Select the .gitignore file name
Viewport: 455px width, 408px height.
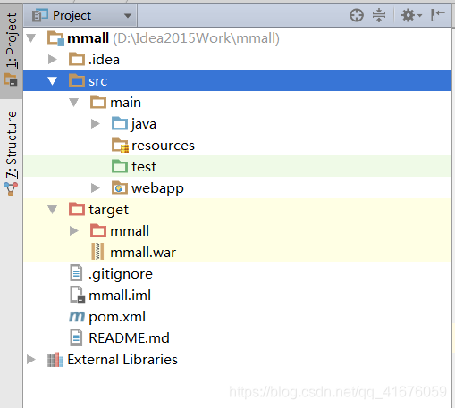(121, 275)
